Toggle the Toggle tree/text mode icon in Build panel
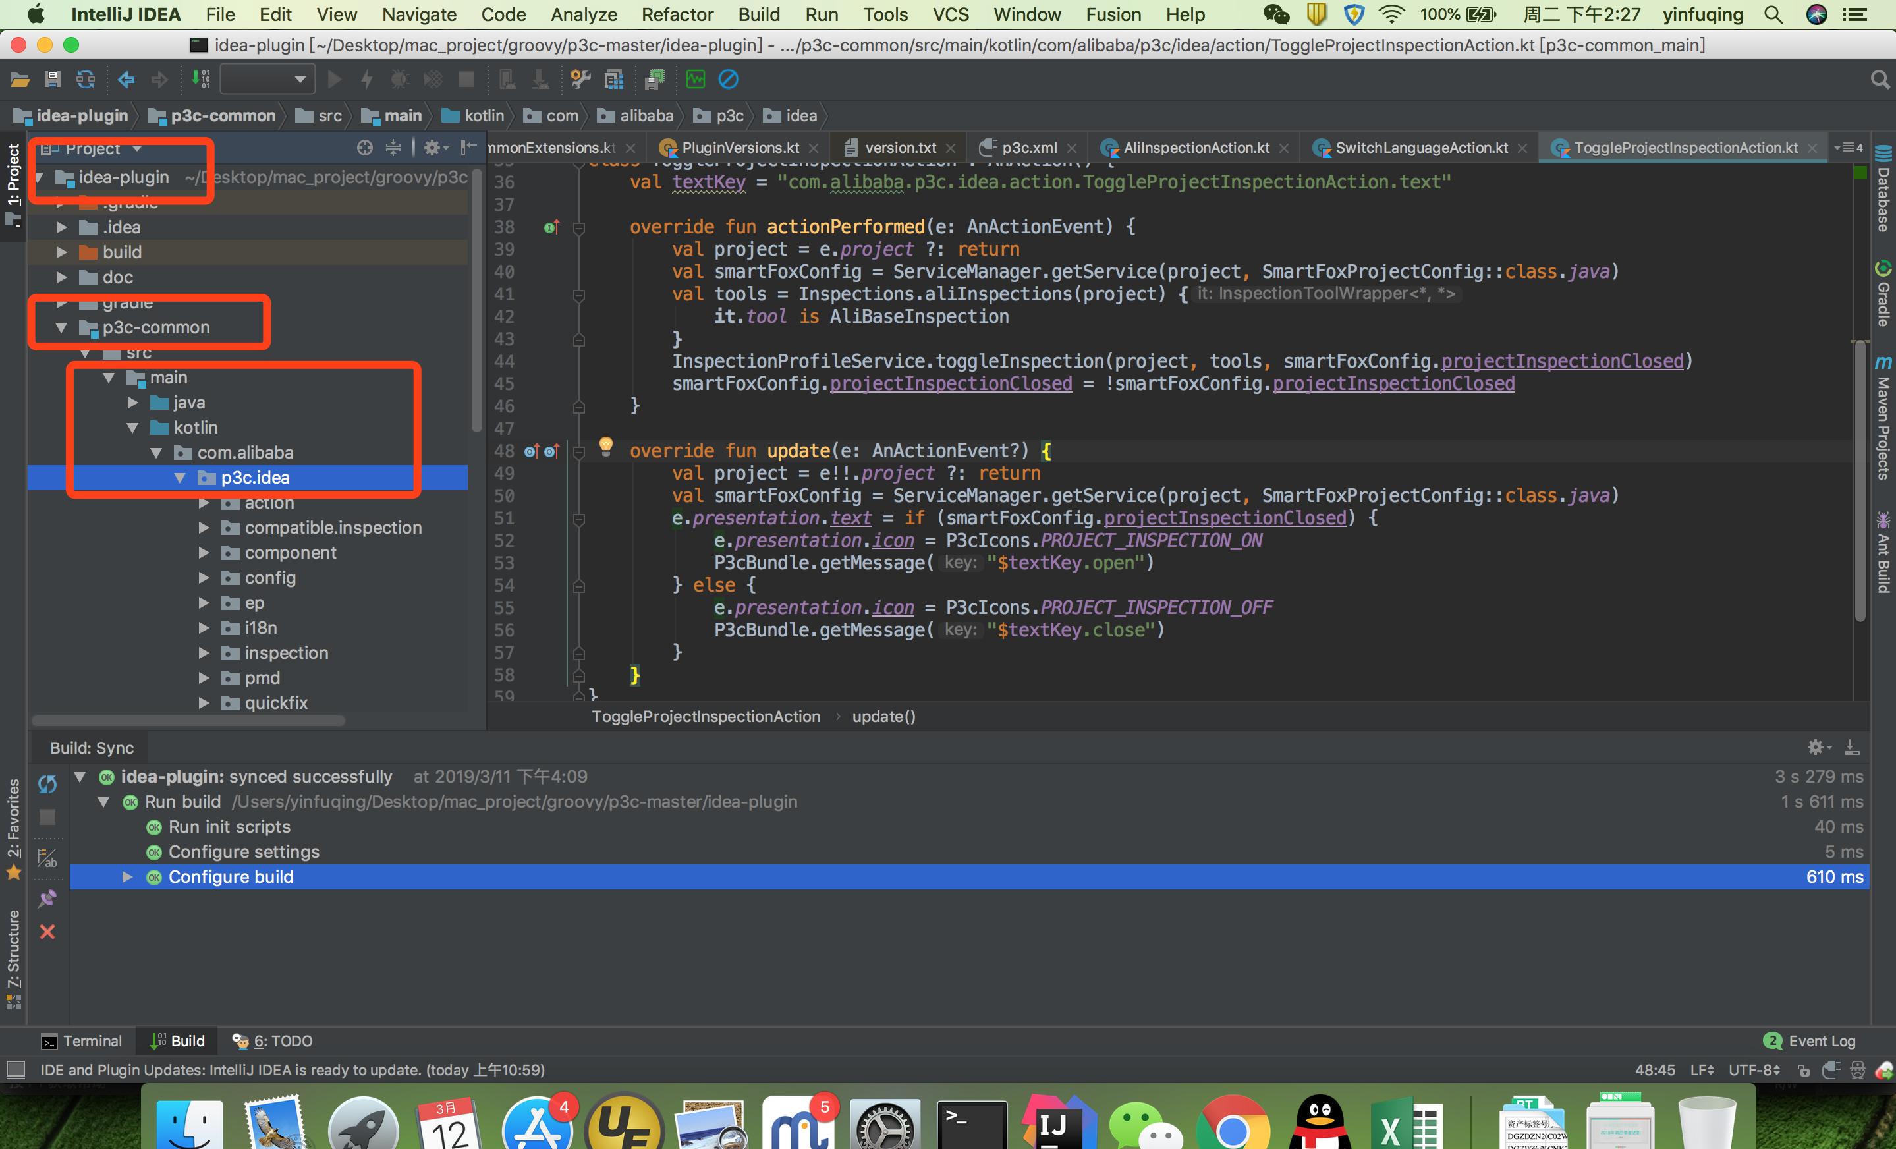1896x1149 pixels. coord(47,856)
